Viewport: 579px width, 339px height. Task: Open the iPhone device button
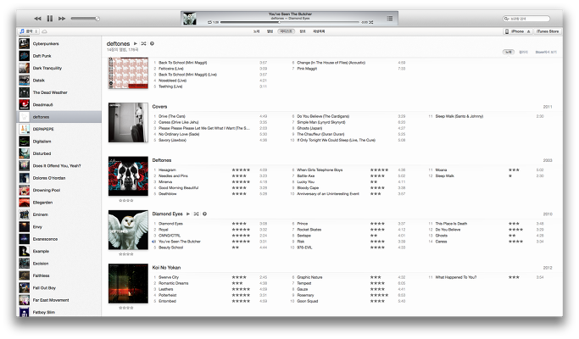pyautogui.click(x=518, y=31)
